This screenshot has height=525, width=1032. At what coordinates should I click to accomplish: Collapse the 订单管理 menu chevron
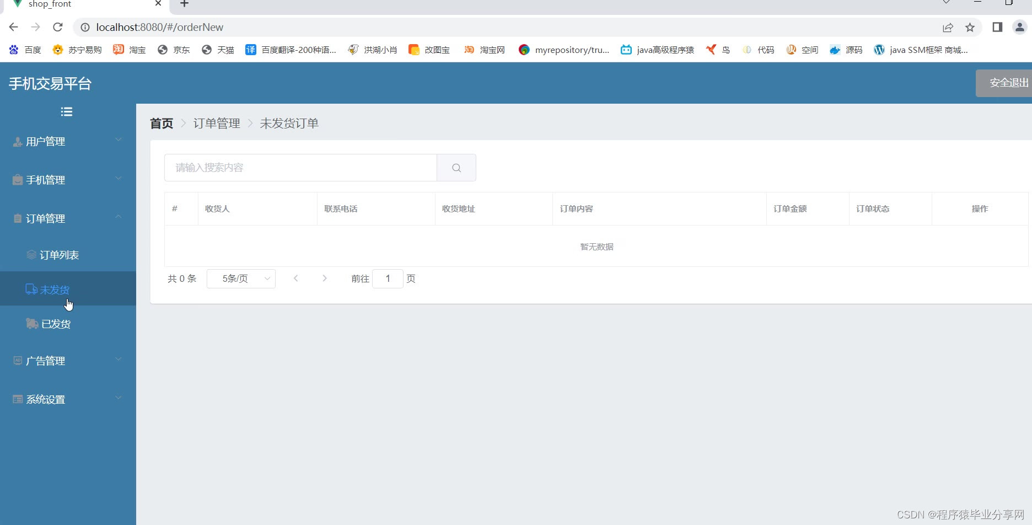119,217
